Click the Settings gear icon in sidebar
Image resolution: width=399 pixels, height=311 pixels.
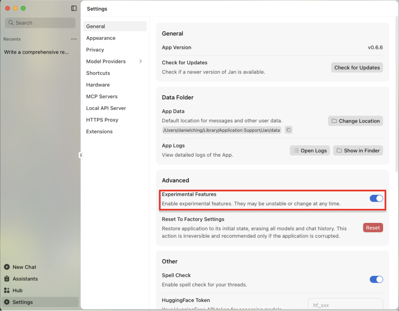coord(7,302)
